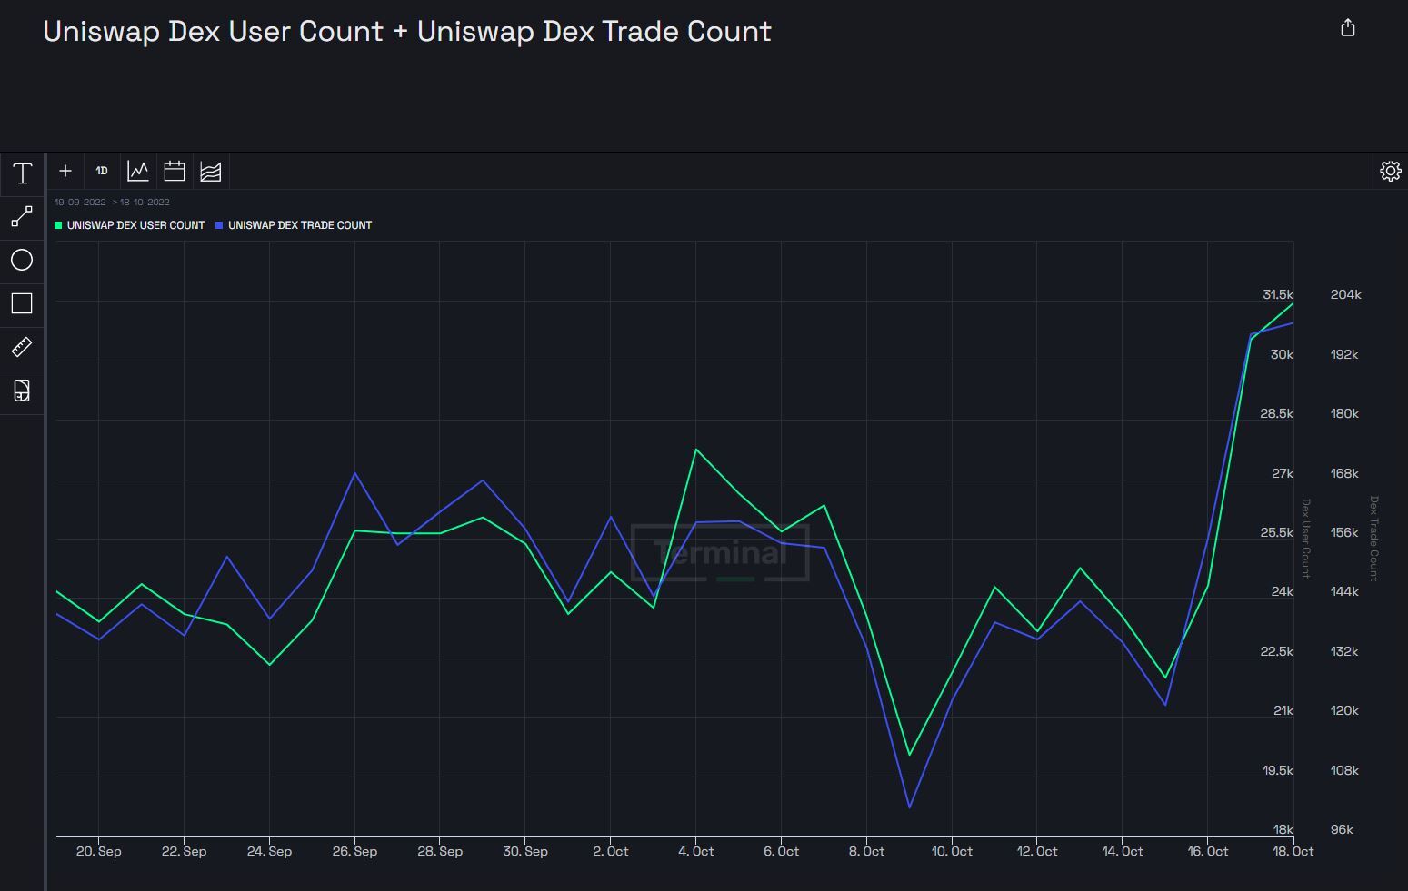Click the 20. Sep axis label
The width and height of the screenshot is (1408, 891).
pos(98,852)
